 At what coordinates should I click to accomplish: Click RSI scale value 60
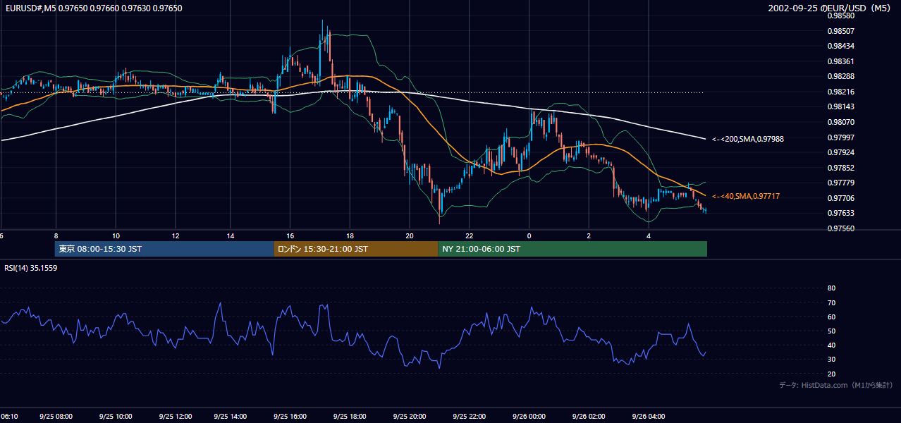pos(831,317)
